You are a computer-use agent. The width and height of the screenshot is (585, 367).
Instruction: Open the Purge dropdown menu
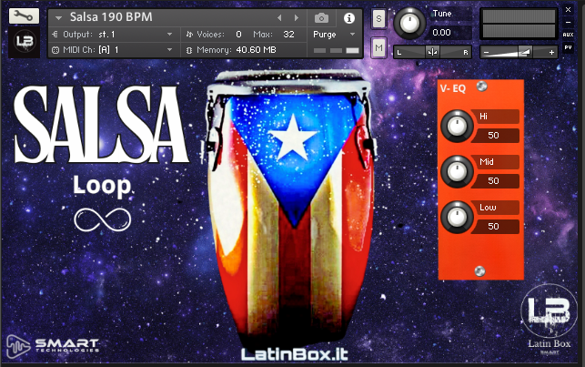[x=334, y=35]
